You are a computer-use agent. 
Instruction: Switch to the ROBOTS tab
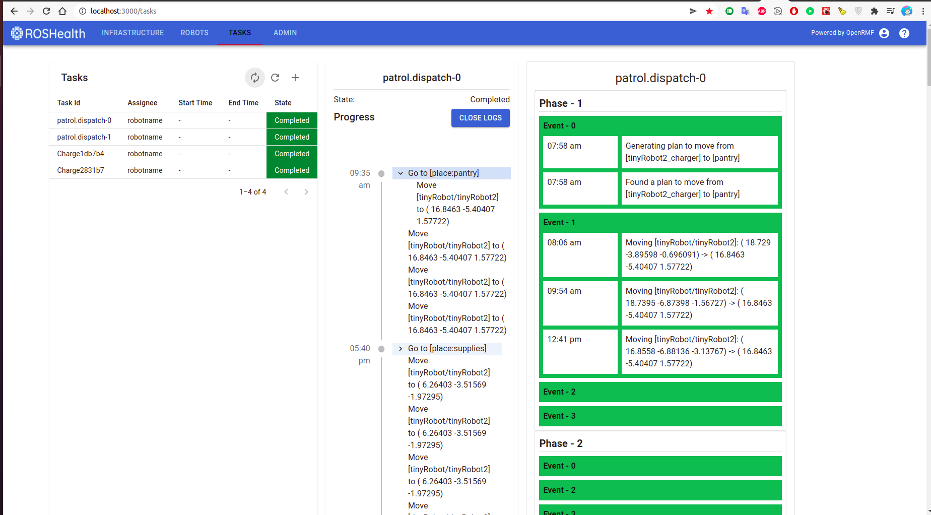click(x=194, y=33)
